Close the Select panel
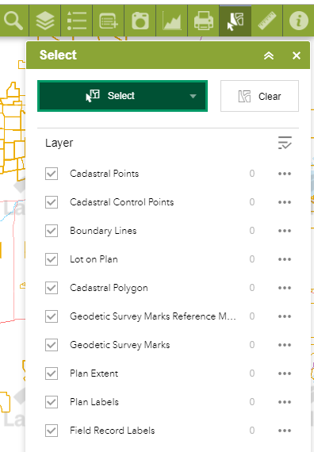Viewport: 314px width, 452px height. pyautogui.click(x=297, y=56)
